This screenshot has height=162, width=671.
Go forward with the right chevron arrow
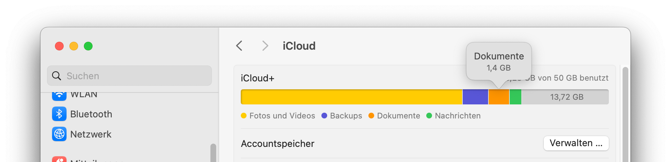[265, 46]
